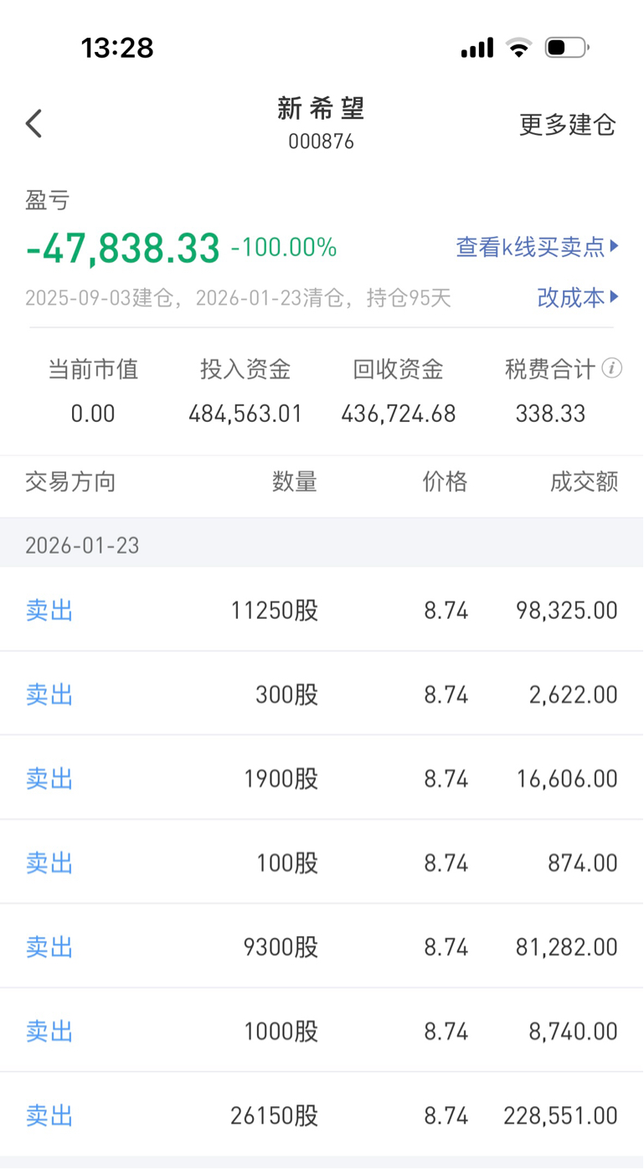Tap 卖出 in the 11250股 row
Image resolution: width=644 pixels, height=1169 pixels.
pos(49,610)
